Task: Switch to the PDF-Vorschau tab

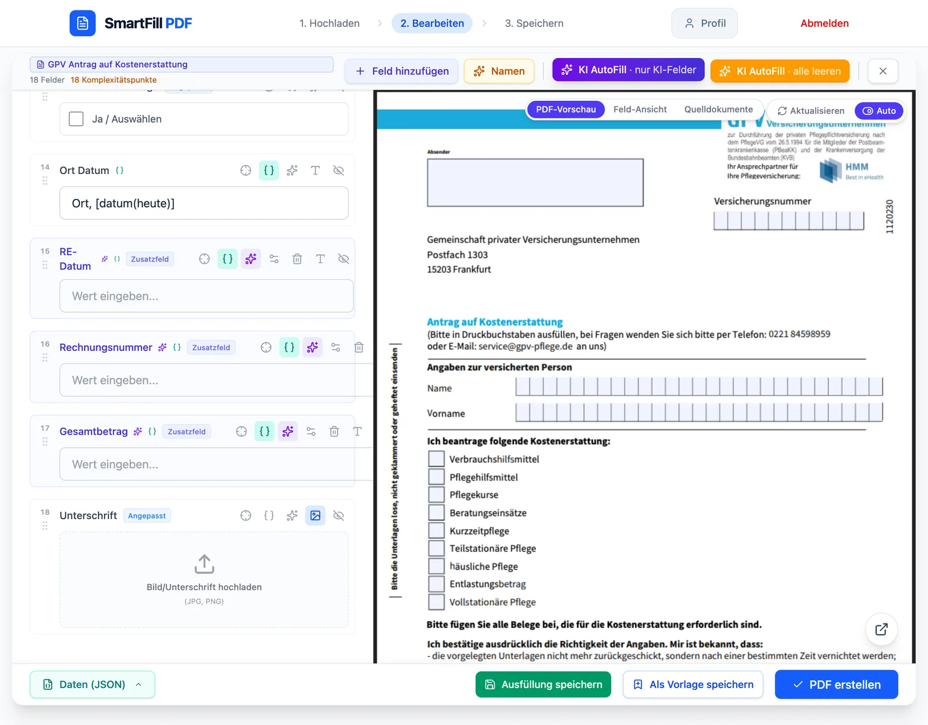Action: tap(565, 110)
